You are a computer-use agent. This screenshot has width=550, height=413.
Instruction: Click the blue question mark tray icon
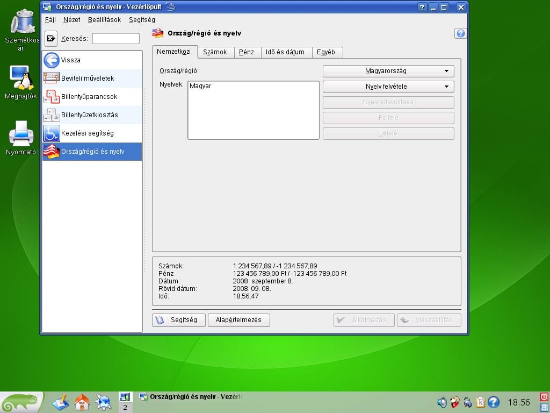(x=493, y=402)
